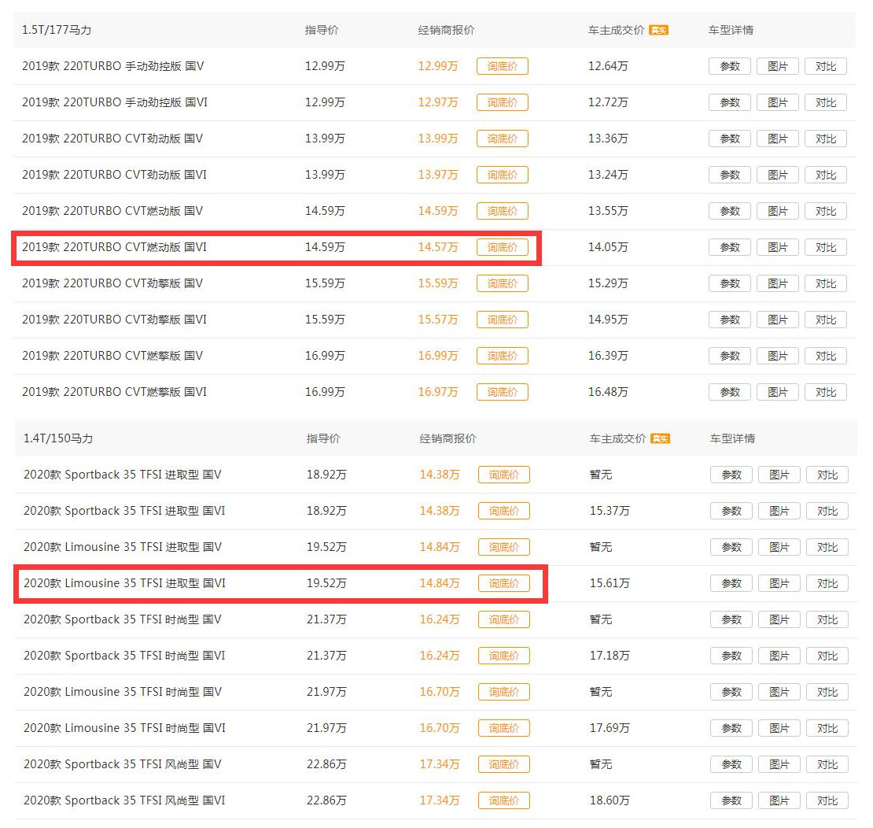
Task: Click owner transaction price 15.61万
Action: [610, 583]
